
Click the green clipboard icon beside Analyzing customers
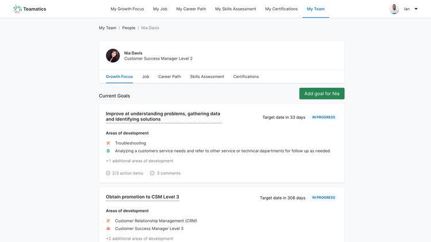[108, 151]
